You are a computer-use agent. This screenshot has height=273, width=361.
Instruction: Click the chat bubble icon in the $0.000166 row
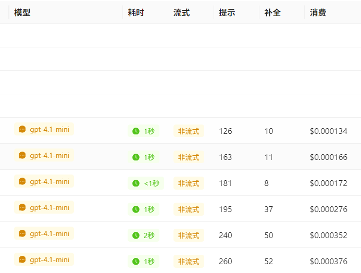[x=22, y=155]
